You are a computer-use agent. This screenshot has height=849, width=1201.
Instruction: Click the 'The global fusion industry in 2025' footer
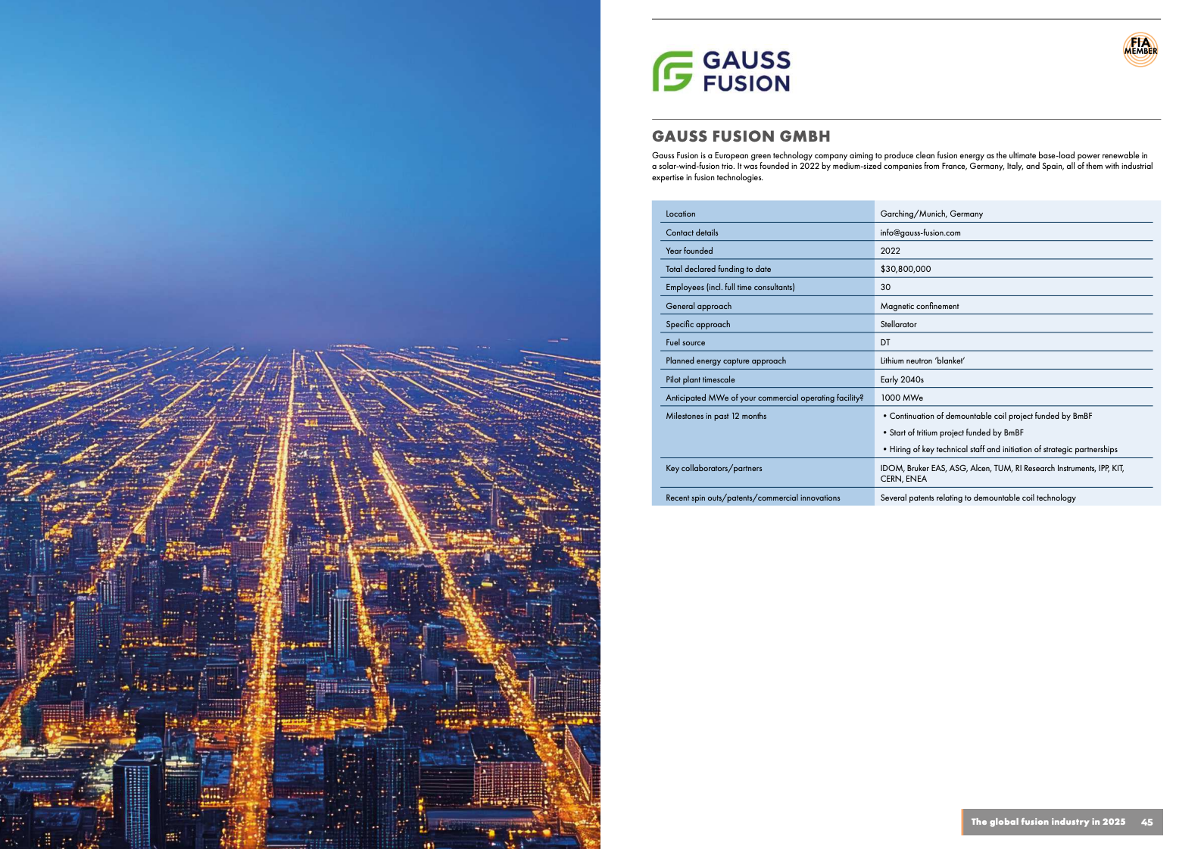point(1047,822)
